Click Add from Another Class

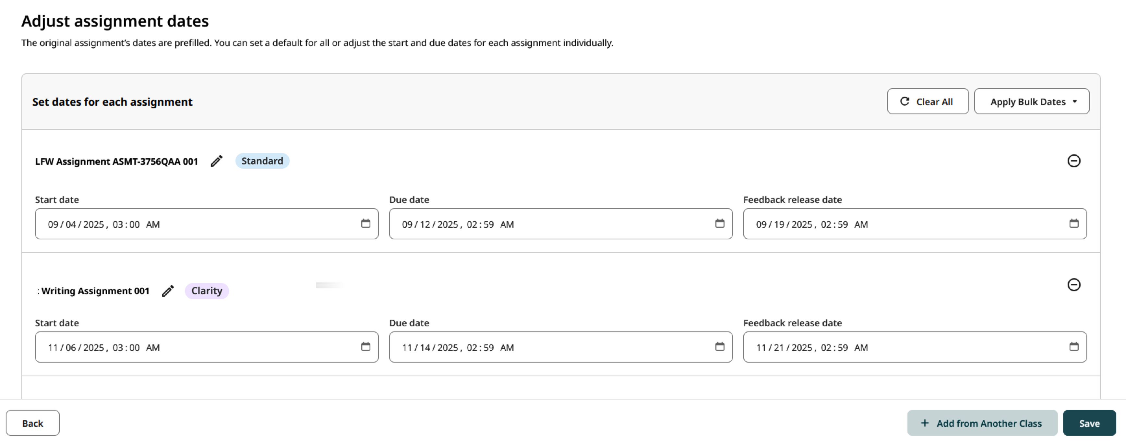pyautogui.click(x=982, y=423)
